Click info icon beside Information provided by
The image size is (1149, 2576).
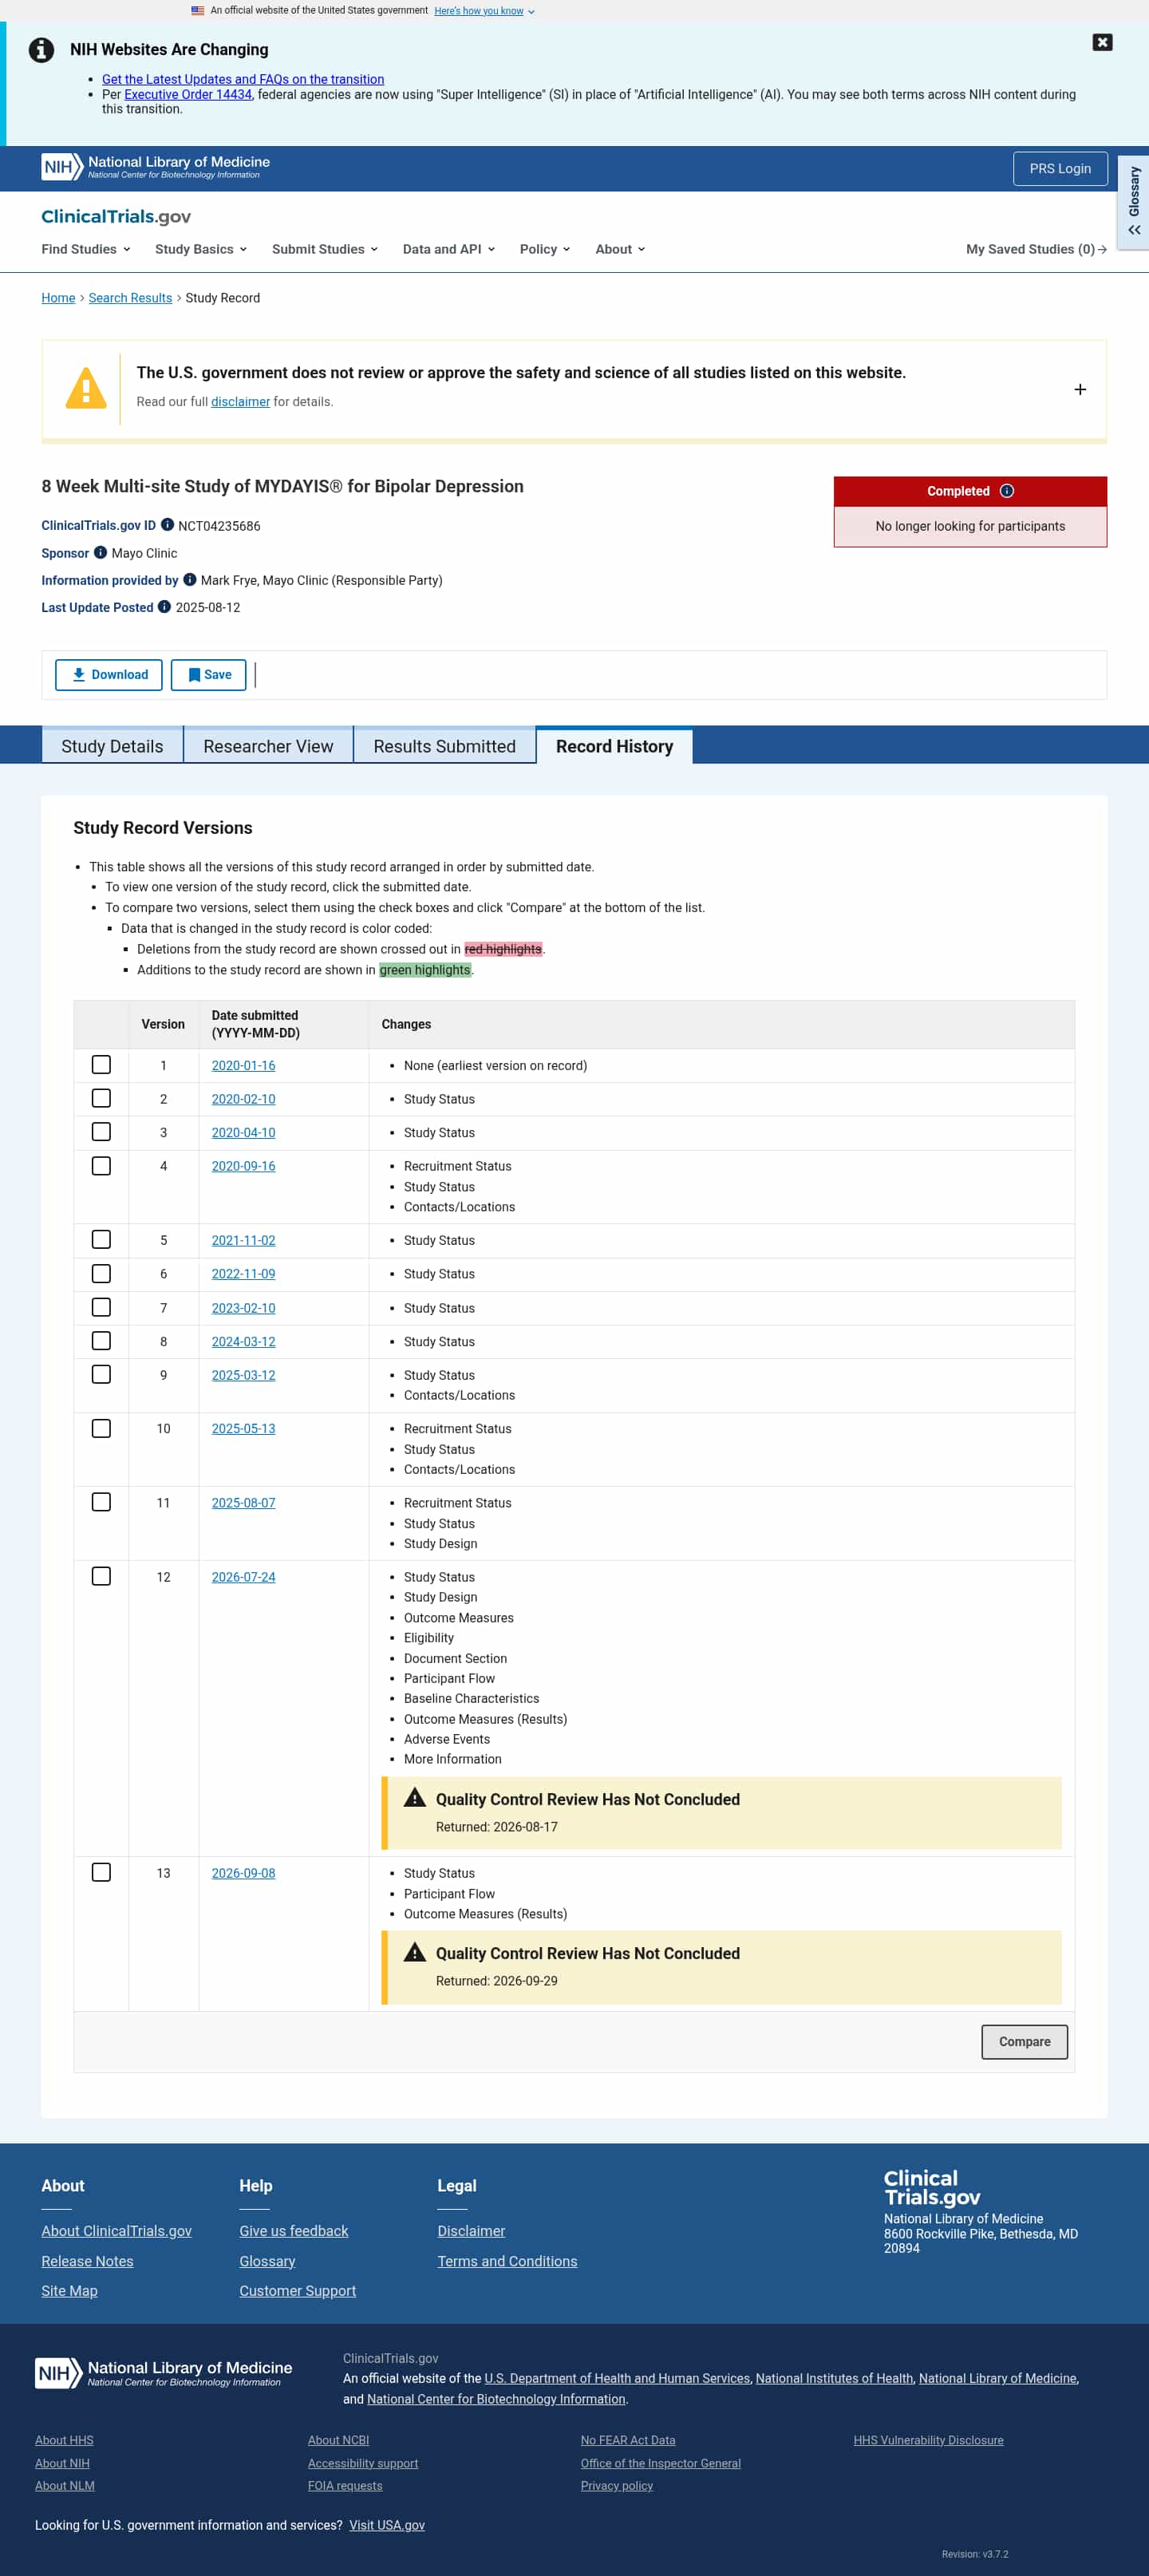189,579
